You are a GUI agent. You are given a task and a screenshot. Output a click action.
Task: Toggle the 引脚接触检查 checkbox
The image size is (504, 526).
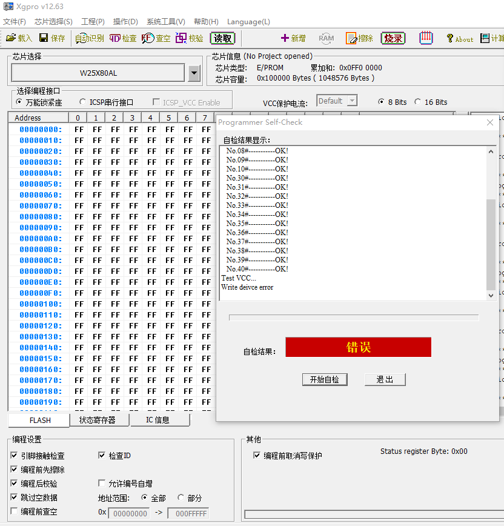pyautogui.click(x=15, y=456)
